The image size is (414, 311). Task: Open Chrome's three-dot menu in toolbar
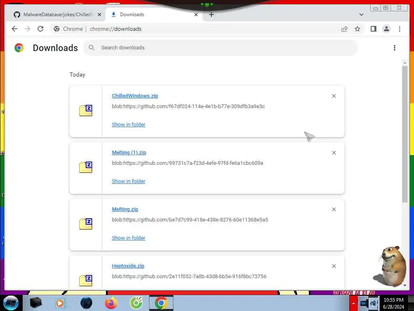pos(399,29)
